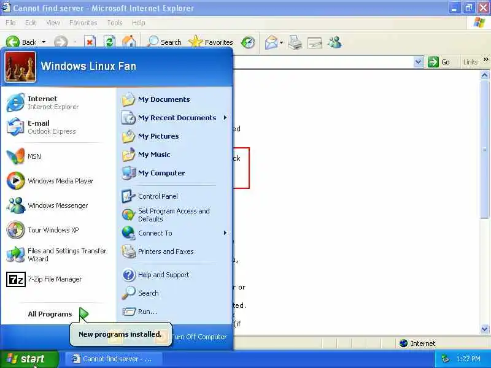Open the Favorites menu

tap(83, 23)
